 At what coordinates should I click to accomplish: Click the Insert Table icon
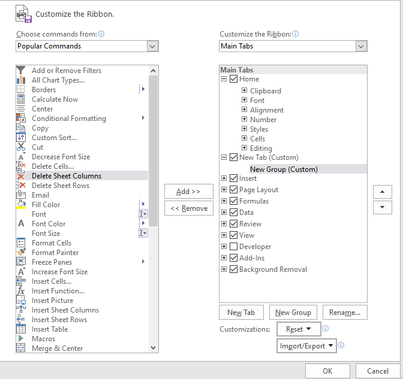(x=21, y=329)
